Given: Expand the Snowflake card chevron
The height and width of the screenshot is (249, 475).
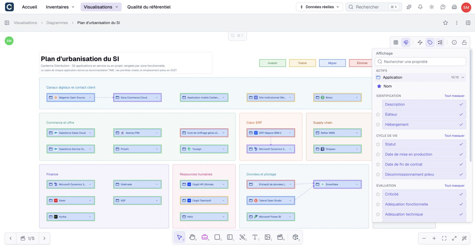Looking at the screenshot, I should point(357,184).
